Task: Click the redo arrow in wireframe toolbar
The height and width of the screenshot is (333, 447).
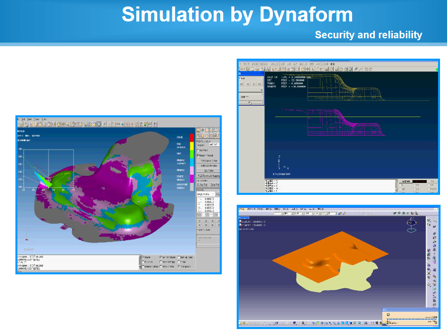Action: tap(370, 69)
